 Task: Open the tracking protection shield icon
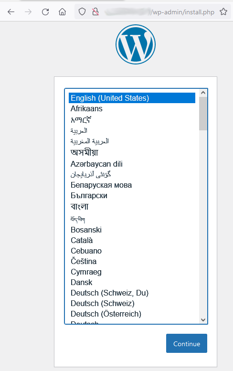(x=82, y=11)
